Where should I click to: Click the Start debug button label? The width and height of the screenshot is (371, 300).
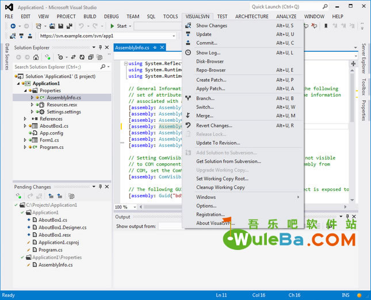point(121,26)
